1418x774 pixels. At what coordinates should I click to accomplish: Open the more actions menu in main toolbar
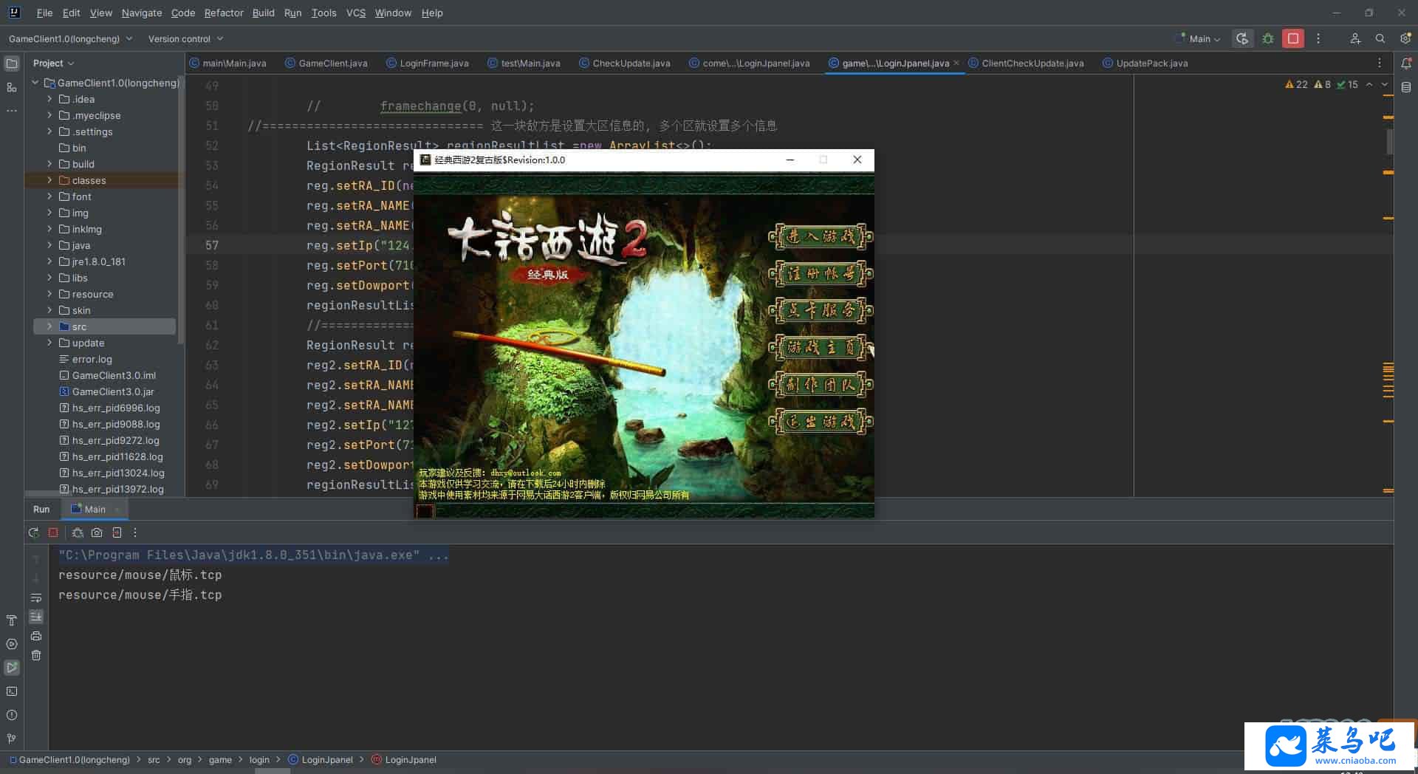click(1318, 38)
